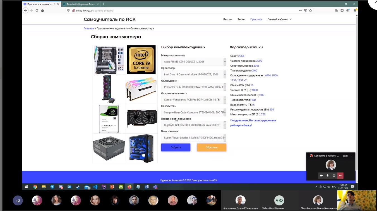Open Mail app with 22 badge
The image size is (377, 211).
coord(87,187)
